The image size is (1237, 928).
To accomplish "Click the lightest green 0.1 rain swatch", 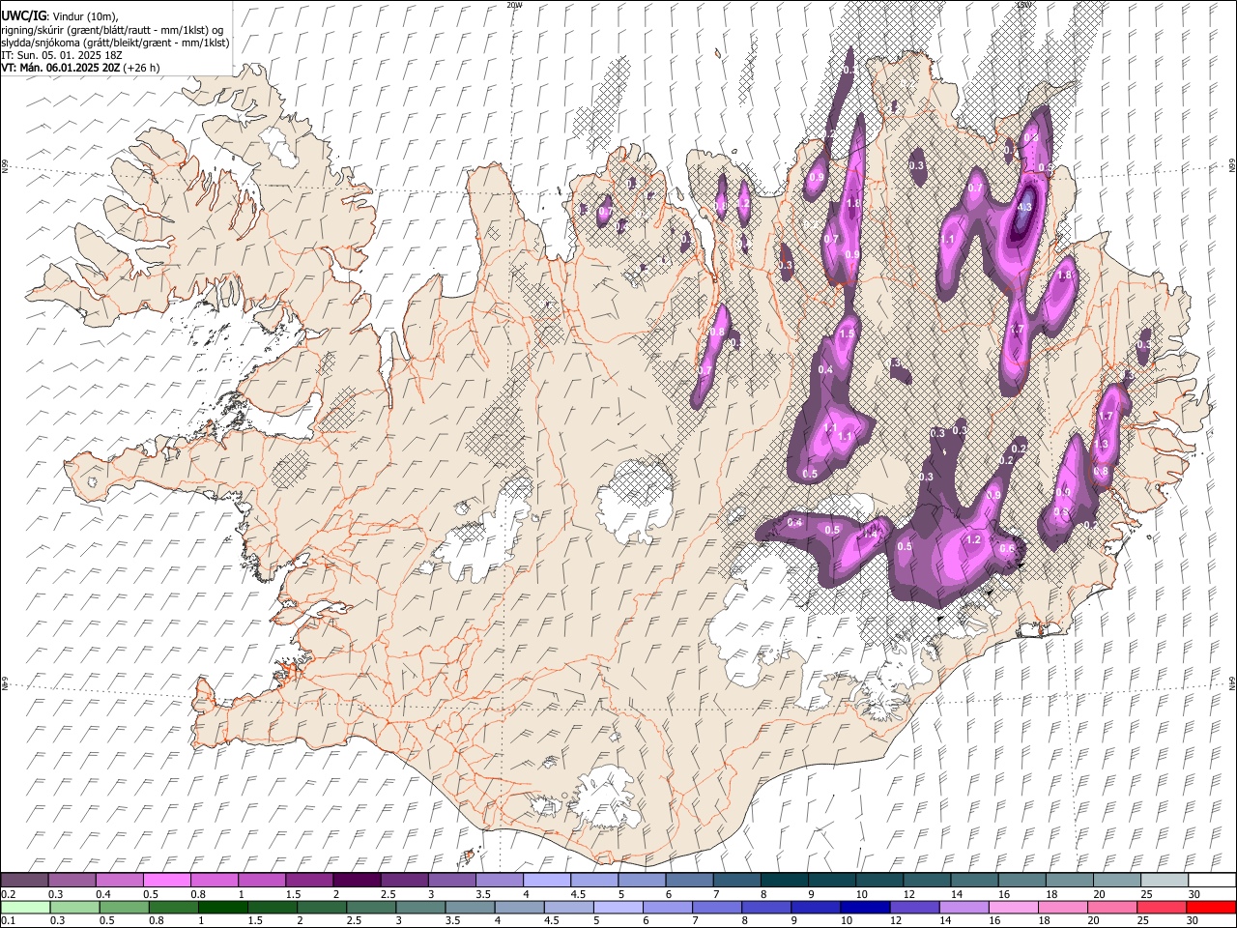I will point(24,908).
